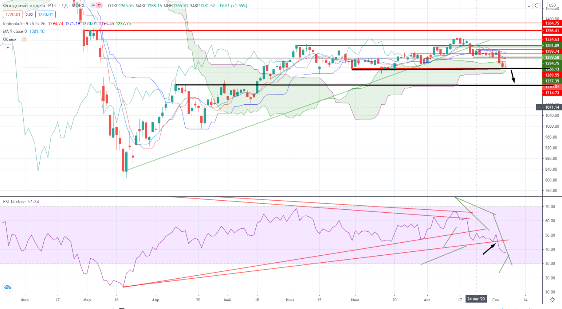Image resolution: width=562 pixels, height=309 pixels.
Task: Select the Объём volume indicator label
Action: click(10, 39)
